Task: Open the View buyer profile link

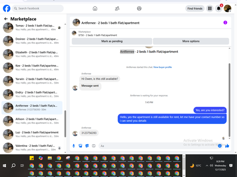Action: (x=163, y=67)
